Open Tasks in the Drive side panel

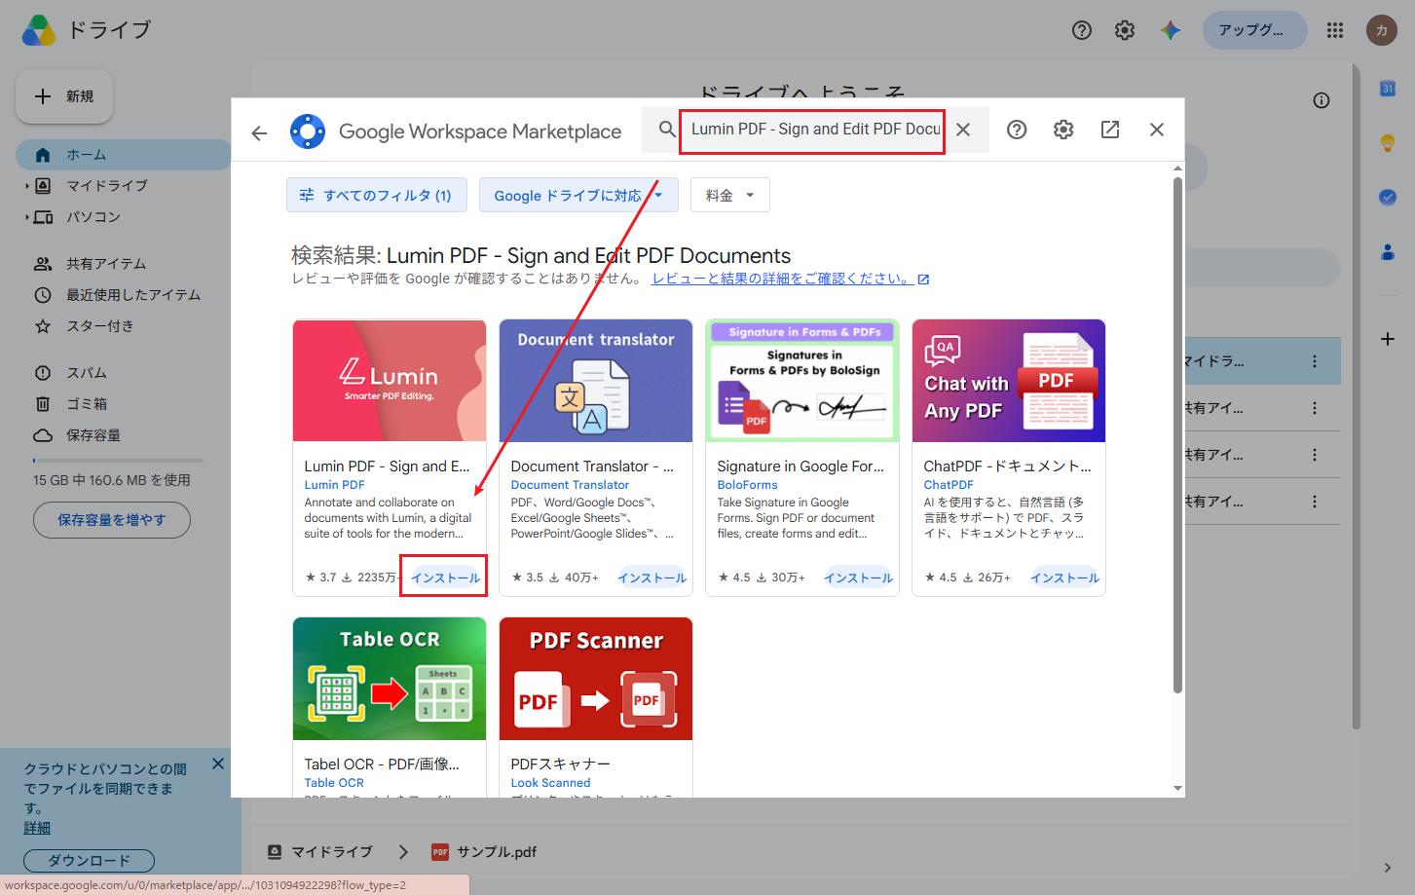pyautogui.click(x=1388, y=197)
